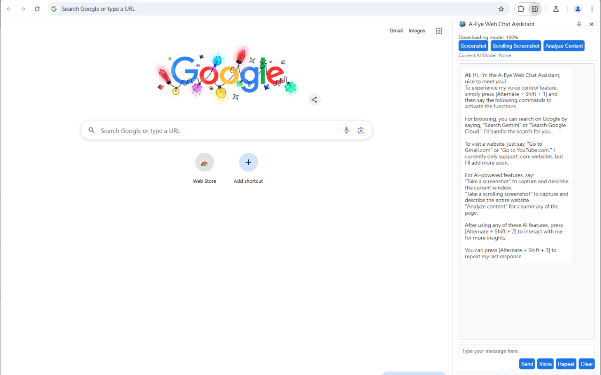Screen dimensions: 601x375
Task: Run Analyze Content on the page
Action: tap(564, 45)
